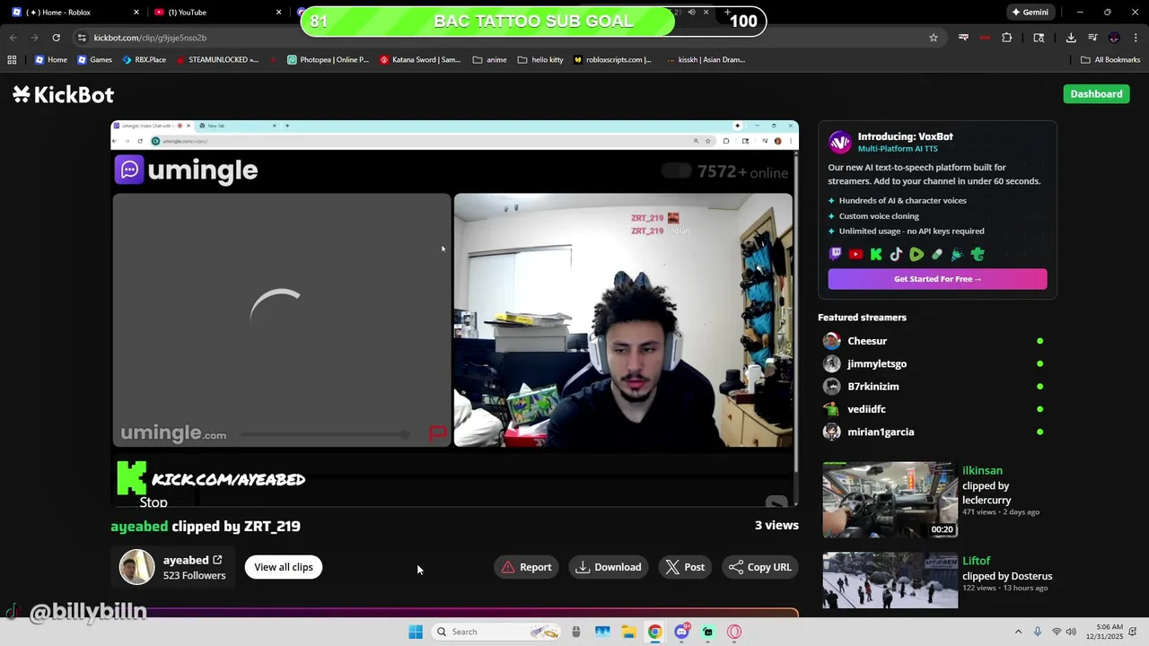Click the party popper platform icon
Screen dimensions: 1149x646
pos(957,255)
